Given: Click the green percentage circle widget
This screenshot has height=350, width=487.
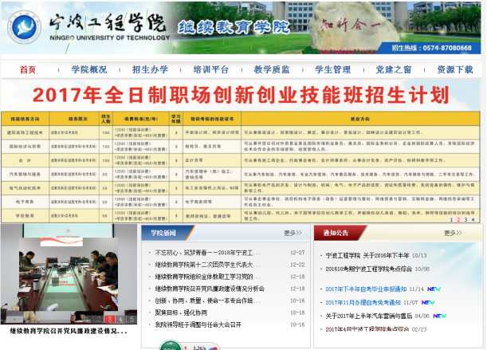Looking at the screenshot, I should 171,347.
